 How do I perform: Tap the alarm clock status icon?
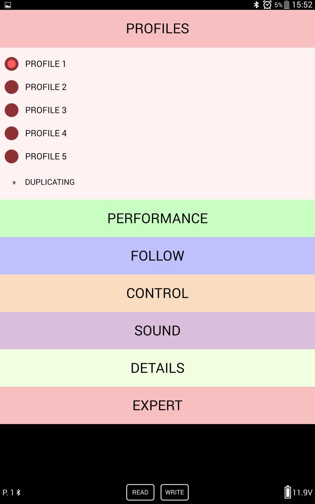point(267,5)
